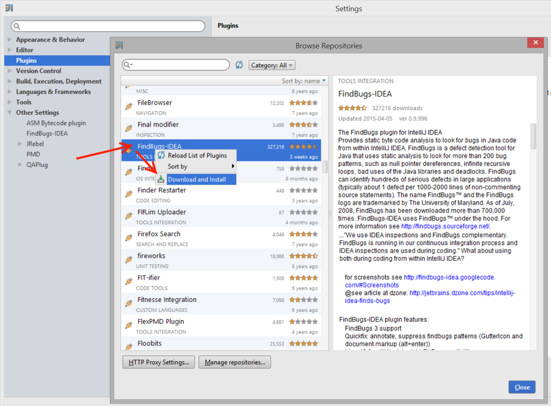Select the Floobits plugin row
551x406 pixels.
(221, 344)
